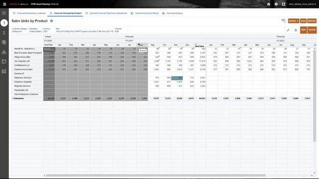Click the left scroll arrow of horizontal scrollbar
Viewport: 319px width, 179px height.
(44, 176)
